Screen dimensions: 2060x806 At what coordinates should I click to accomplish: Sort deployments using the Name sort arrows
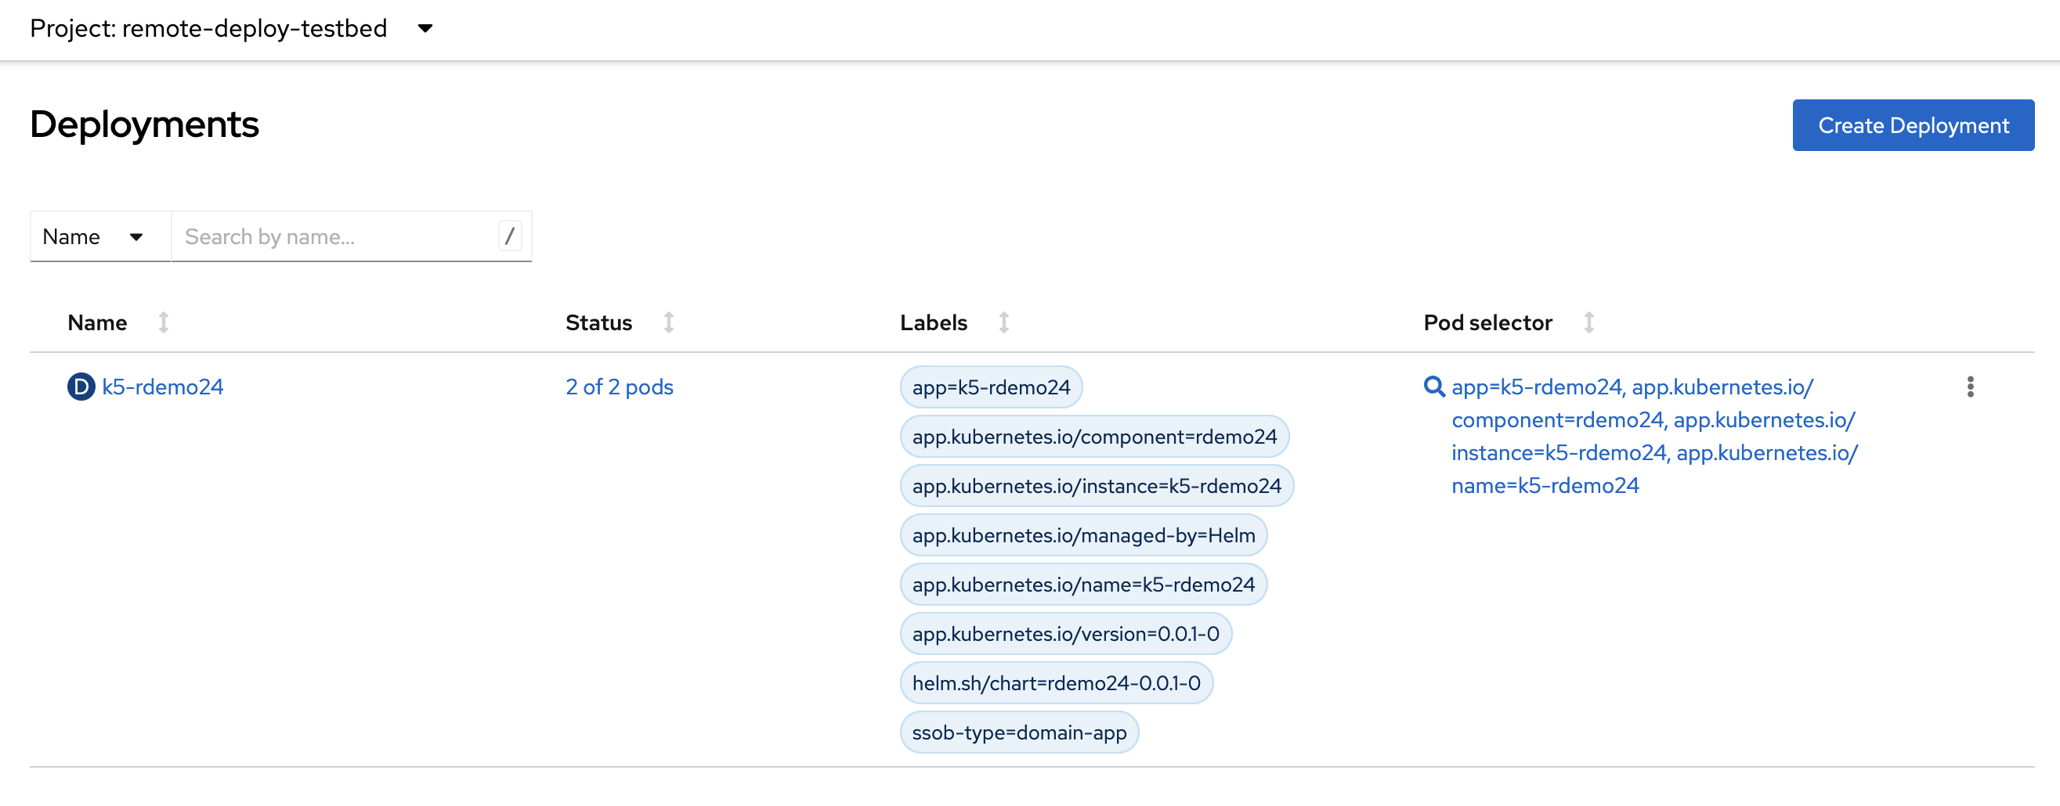pyautogui.click(x=164, y=322)
